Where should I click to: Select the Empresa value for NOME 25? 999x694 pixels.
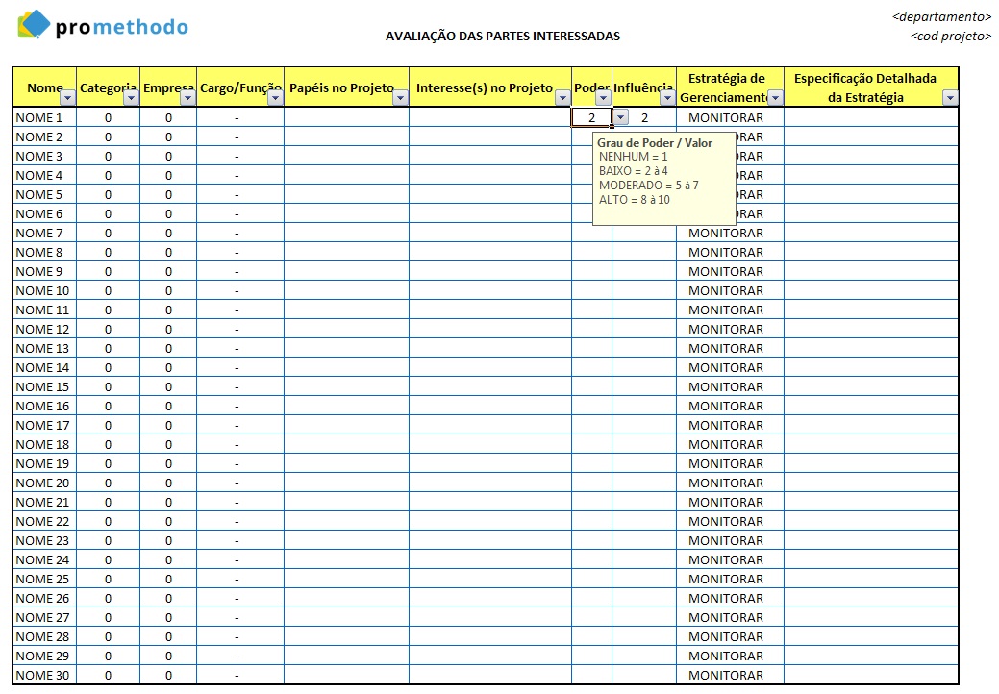pyautogui.click(x=168, y=579)
